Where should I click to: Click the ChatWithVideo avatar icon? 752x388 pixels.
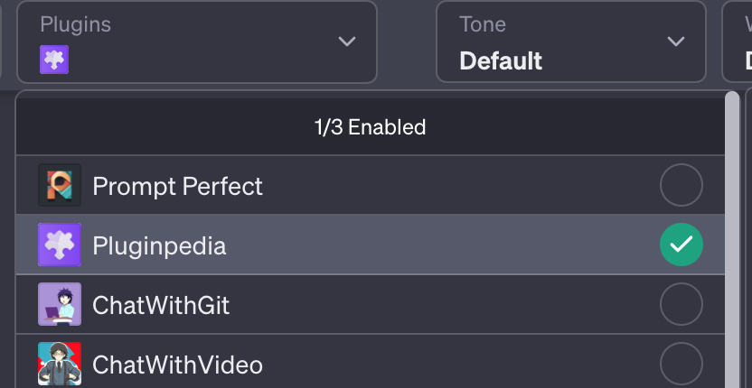tap(60, 364)
